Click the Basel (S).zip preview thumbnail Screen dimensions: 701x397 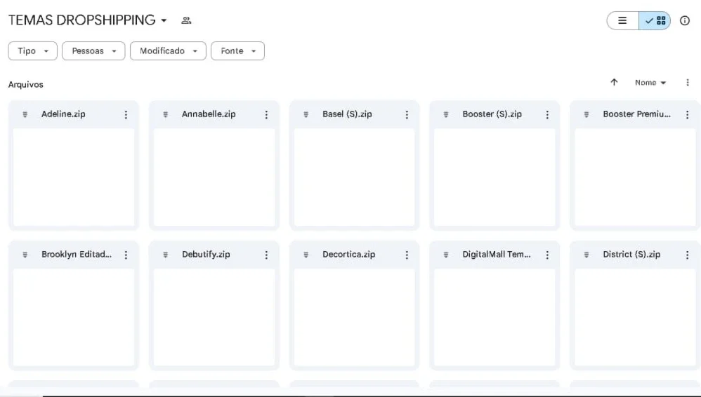pos(355,177)
